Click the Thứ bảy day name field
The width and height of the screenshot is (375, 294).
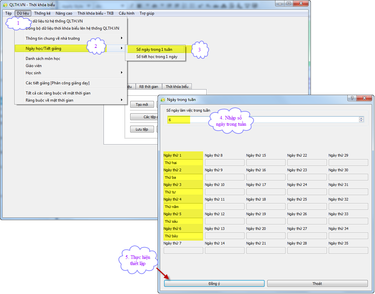(183, 236)
